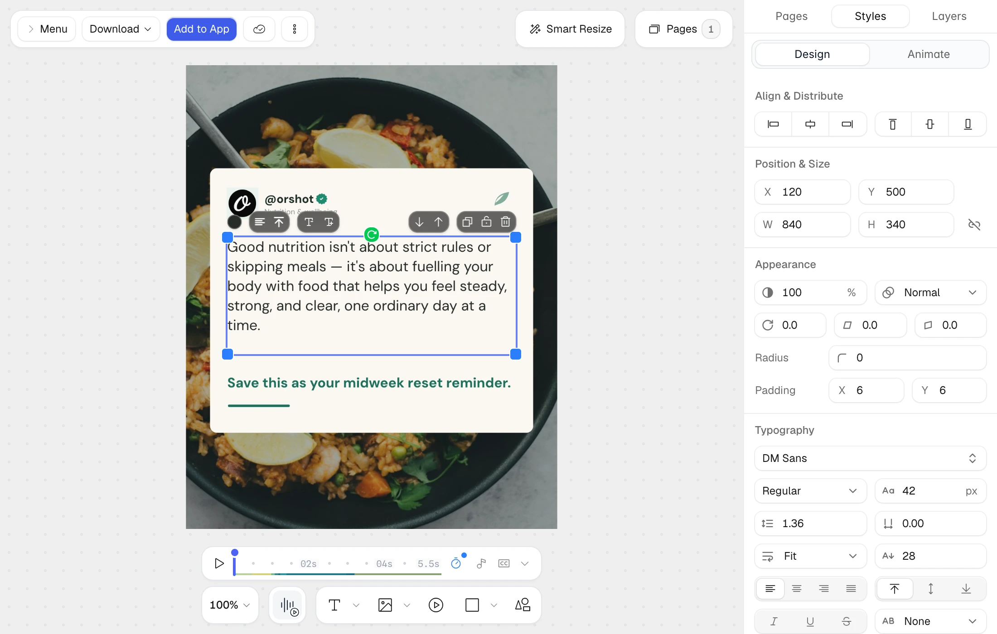Image resolution: width=997 pixels, height=634 pixels.
Task: Open the 100% zoom level dropdown
Action: (x=230, y=605)
